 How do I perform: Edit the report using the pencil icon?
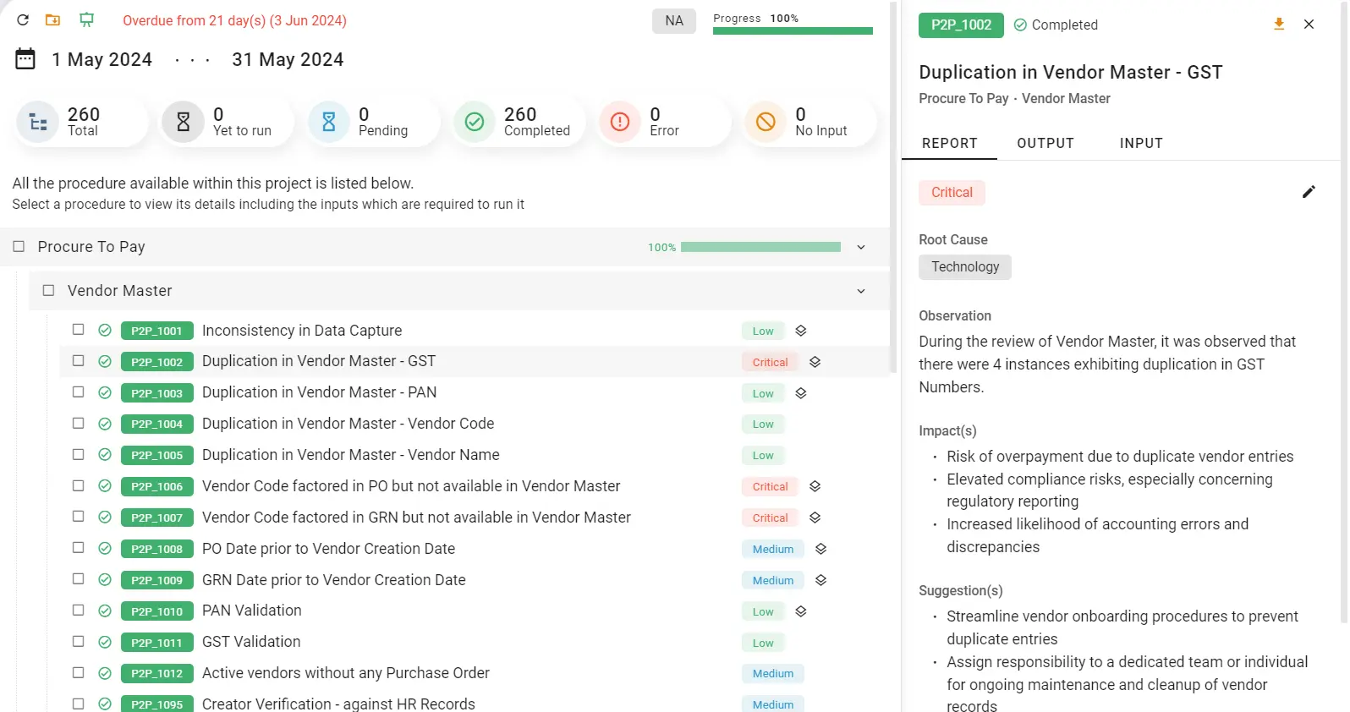click(x=1308, y=192)
